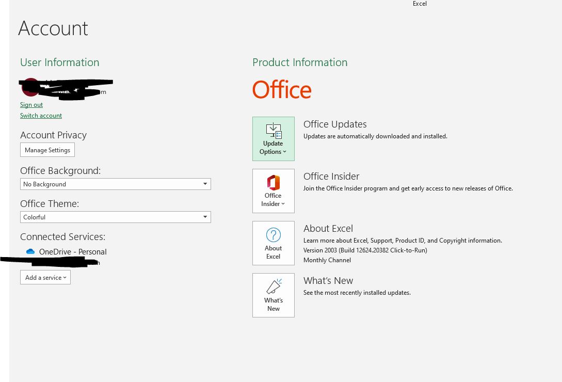Click the OneDrive cloud icon
The width and height of the screenshot is (562, 382).
pyautogui.click(x=30, y=252)
